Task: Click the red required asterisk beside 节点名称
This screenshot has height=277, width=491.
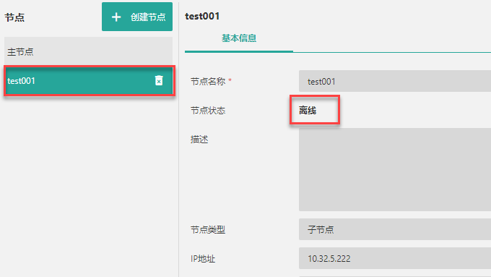Action: pyautogui.click(x=230, y=80)
